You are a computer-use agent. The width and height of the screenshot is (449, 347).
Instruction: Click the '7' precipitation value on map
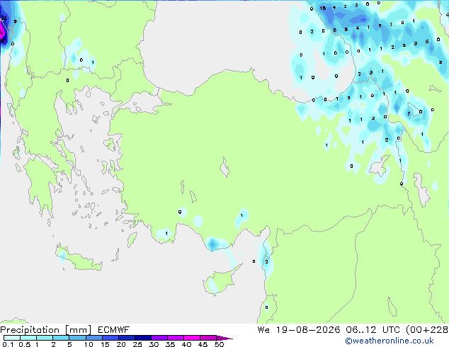click(409, 114)
